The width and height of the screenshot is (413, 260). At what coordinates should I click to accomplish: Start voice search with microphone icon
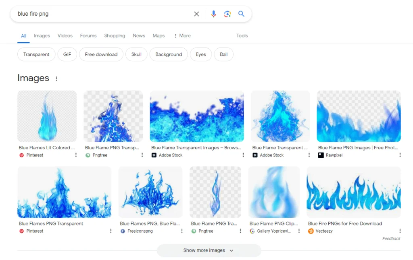[213, 14]
